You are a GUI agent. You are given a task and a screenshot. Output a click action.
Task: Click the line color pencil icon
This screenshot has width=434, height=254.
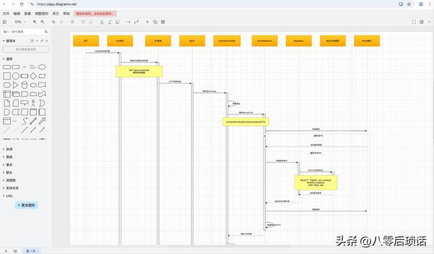tap(110, 22)
